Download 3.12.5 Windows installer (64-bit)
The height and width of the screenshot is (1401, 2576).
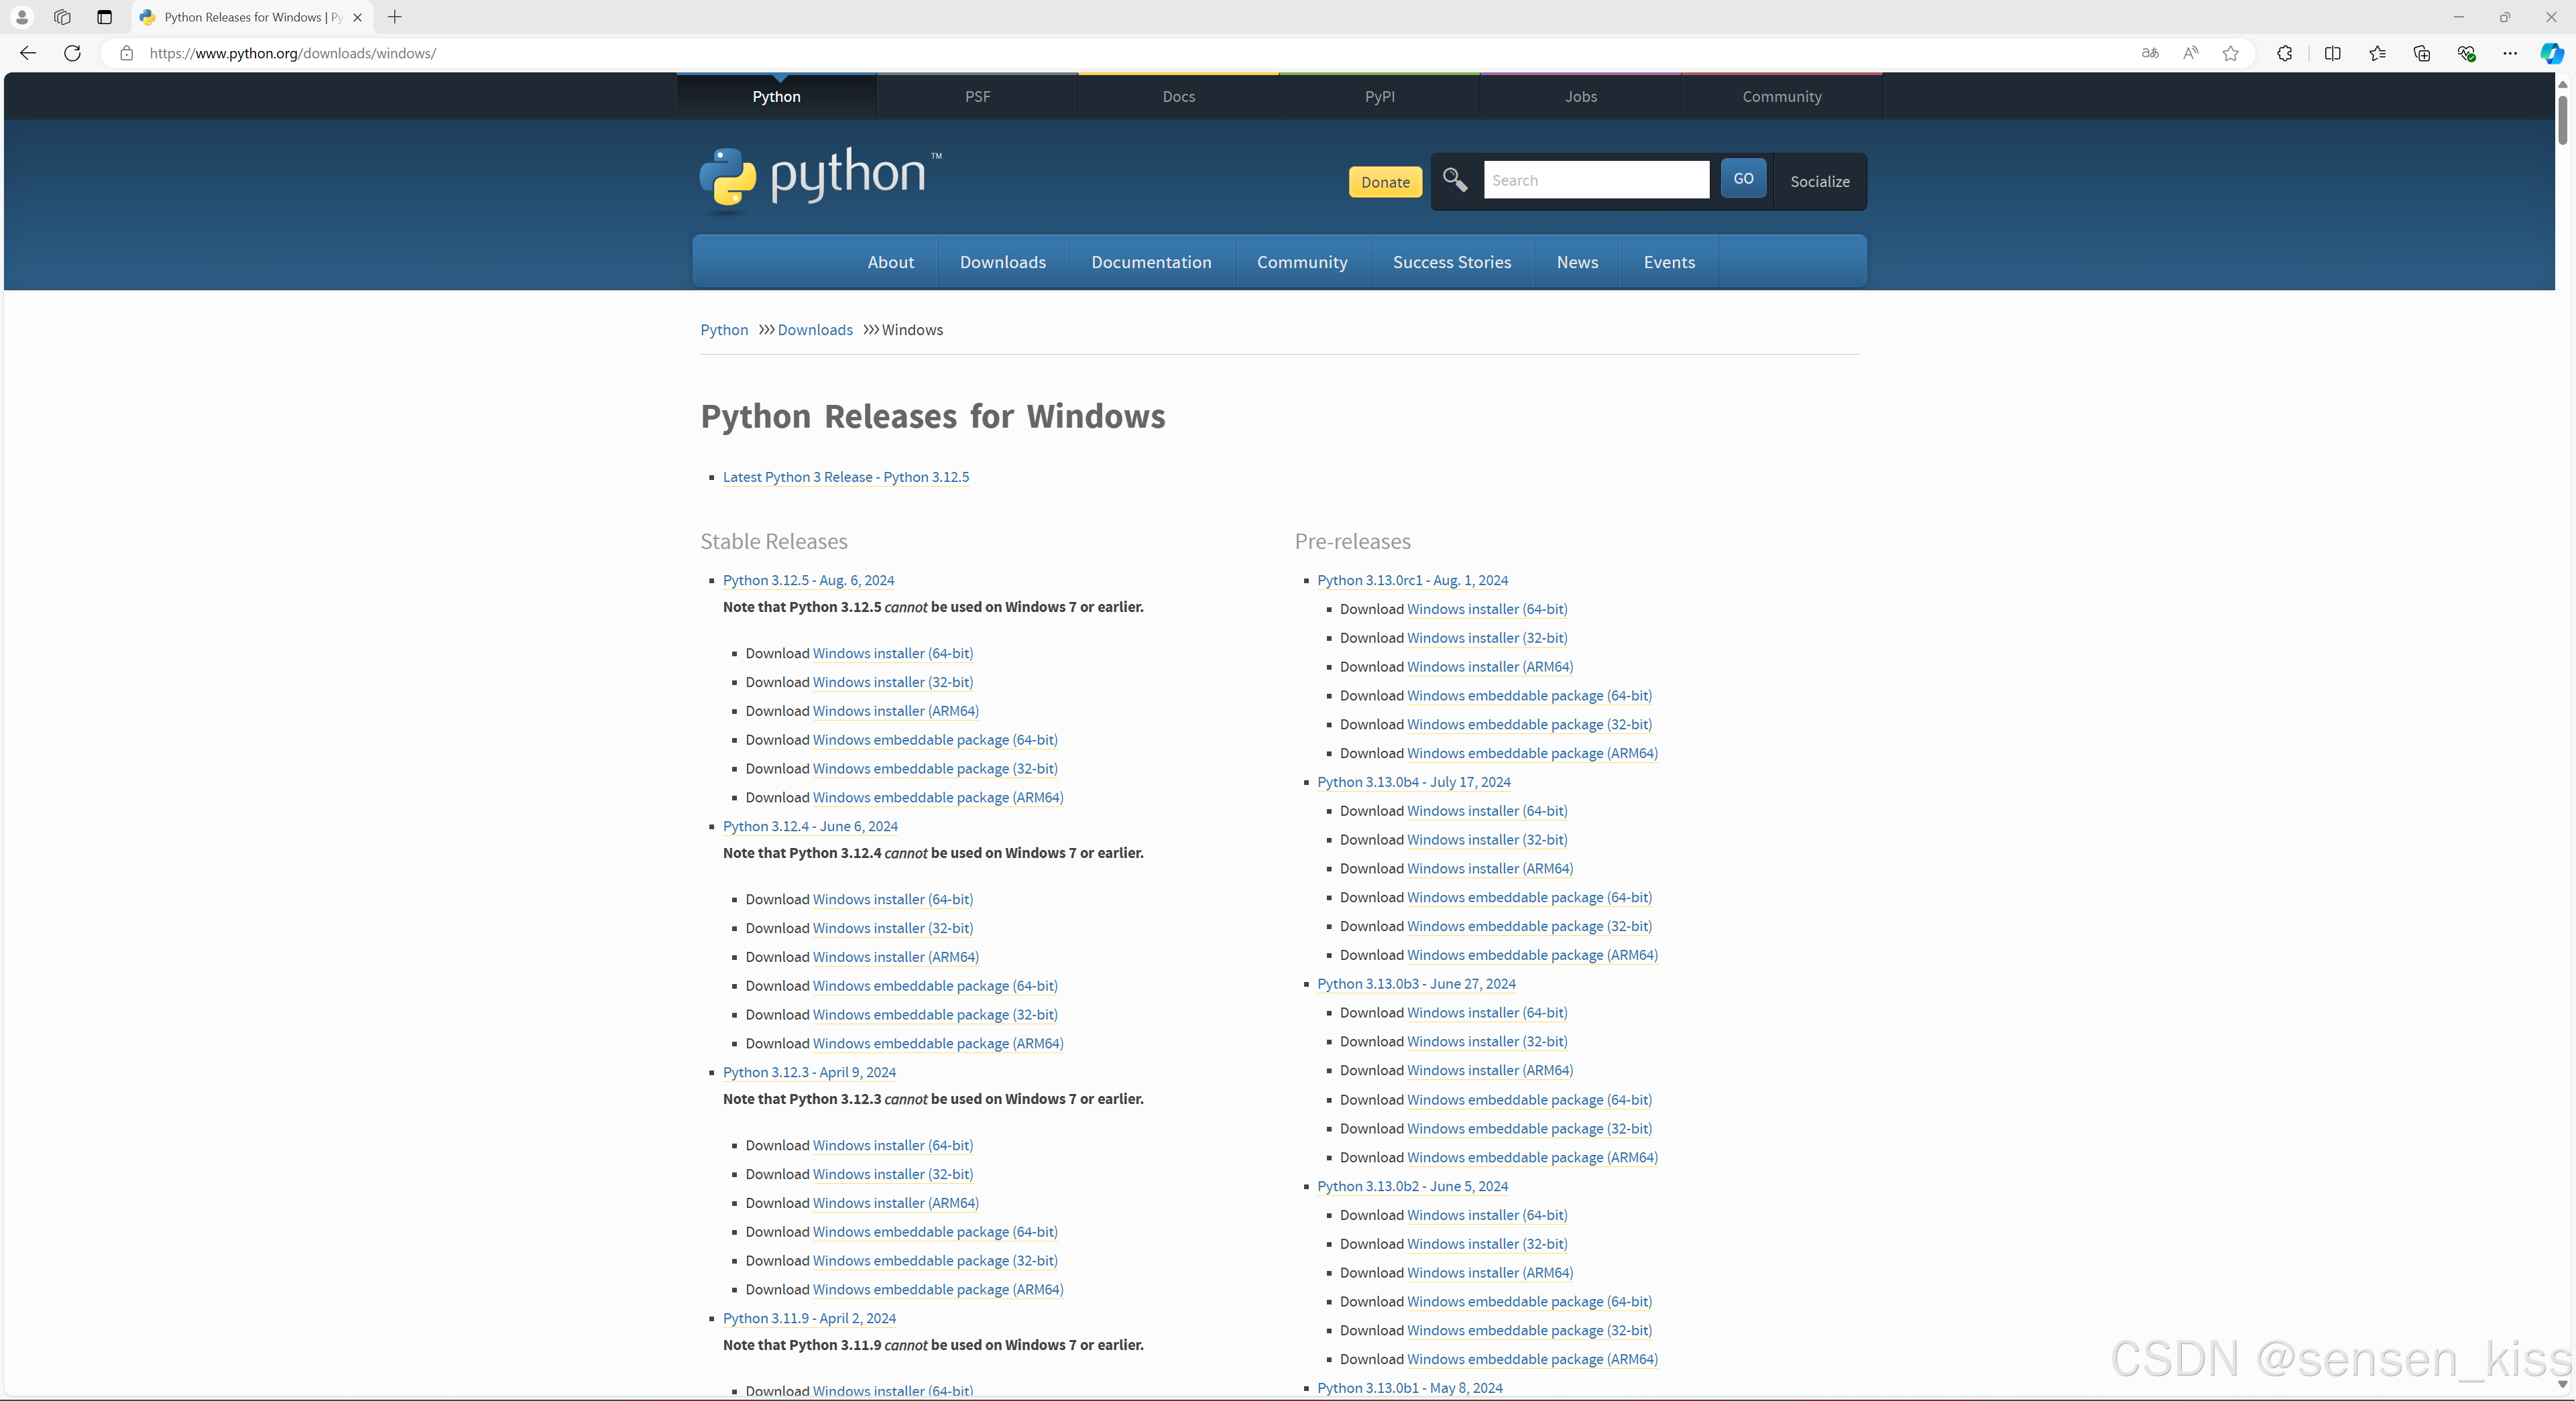(892, 653)
